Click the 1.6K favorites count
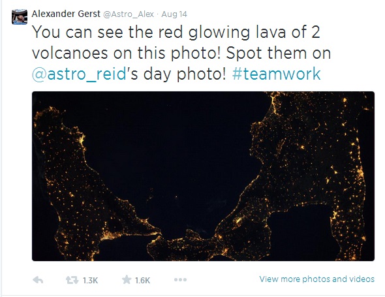Viewport: 385px width, 297px height. pyautogui.click(x=143, y=280)
